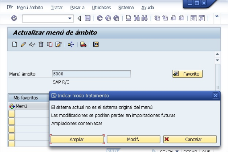Screen dimensions: 228x152
Task: Click the Display glasses icon
Action: (32, 45)
